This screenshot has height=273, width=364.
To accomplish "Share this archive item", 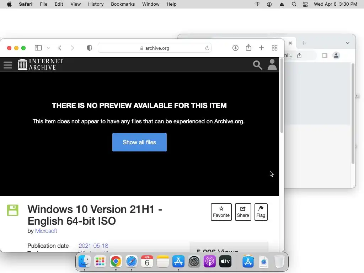I will point(243,212).
